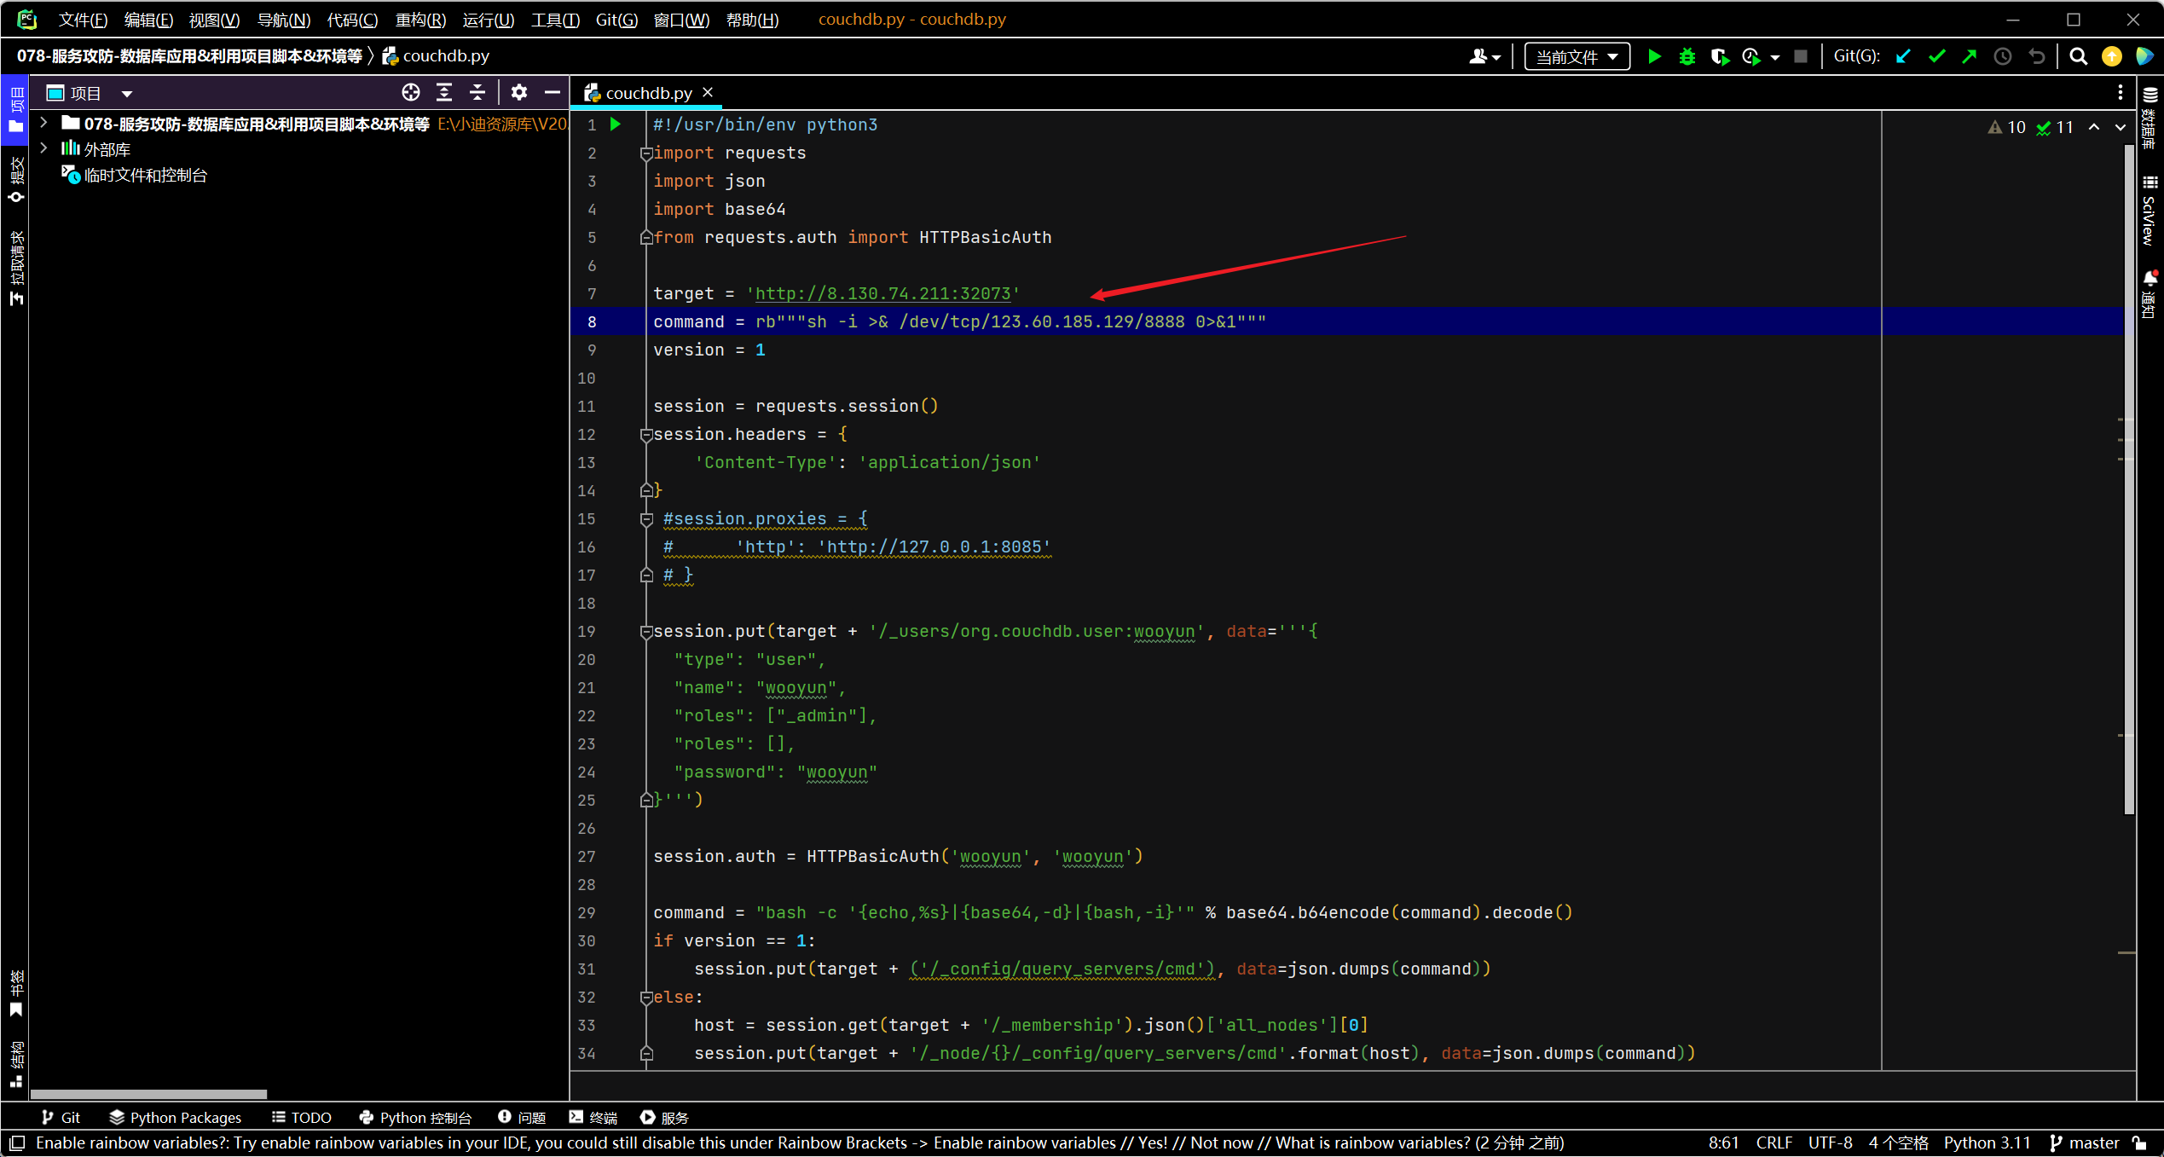Click select opened file target icon
This screenshot has width=2164, height=1157.
411,92
